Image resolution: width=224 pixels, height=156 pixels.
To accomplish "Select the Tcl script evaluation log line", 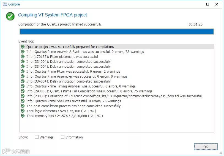I will coord(114,96).
